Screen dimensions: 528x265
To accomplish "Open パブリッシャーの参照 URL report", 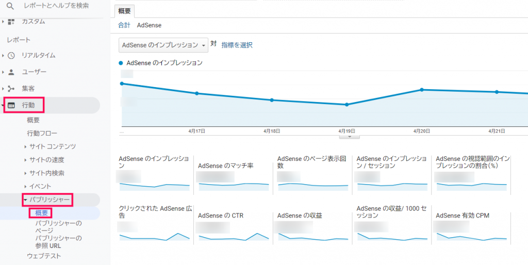I will click(59, 242).
